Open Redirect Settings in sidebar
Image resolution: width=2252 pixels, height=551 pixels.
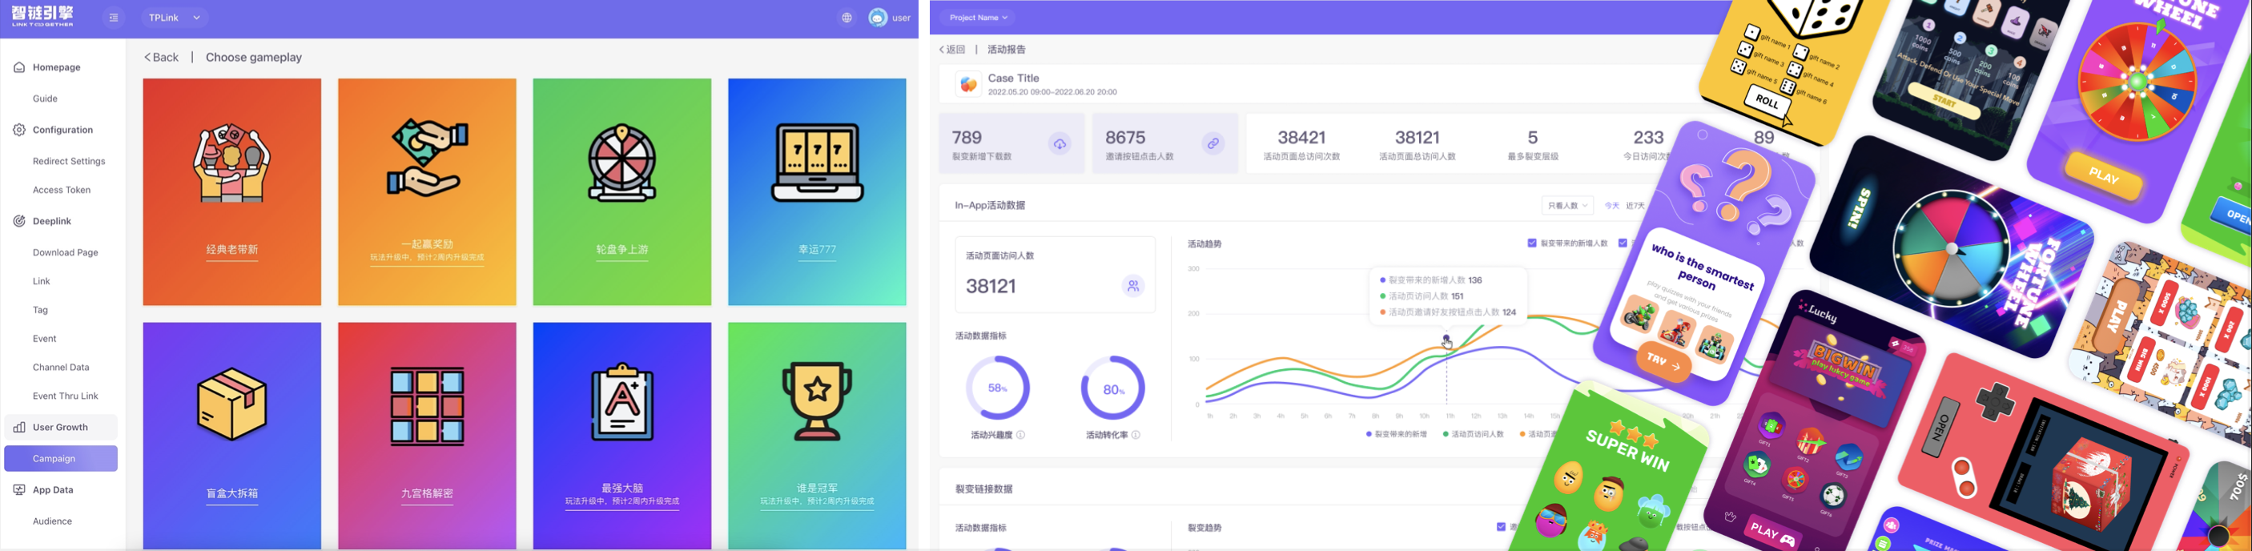point(69,161)
